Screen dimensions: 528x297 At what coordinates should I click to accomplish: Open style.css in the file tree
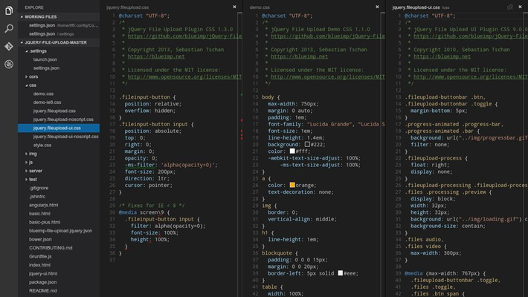coord(42,146)
